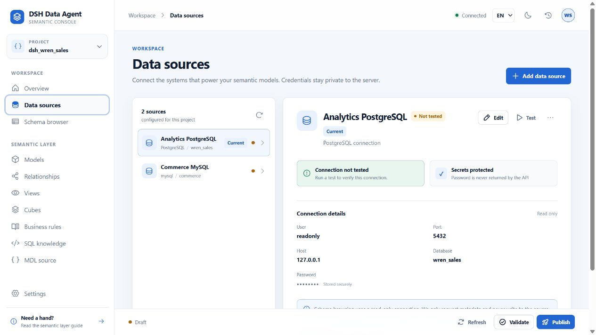Viewport: 596px width, 335px height.
Task: Click the SQL knowledge code icon
Action: pyautogui.click(x=16, y=243)
